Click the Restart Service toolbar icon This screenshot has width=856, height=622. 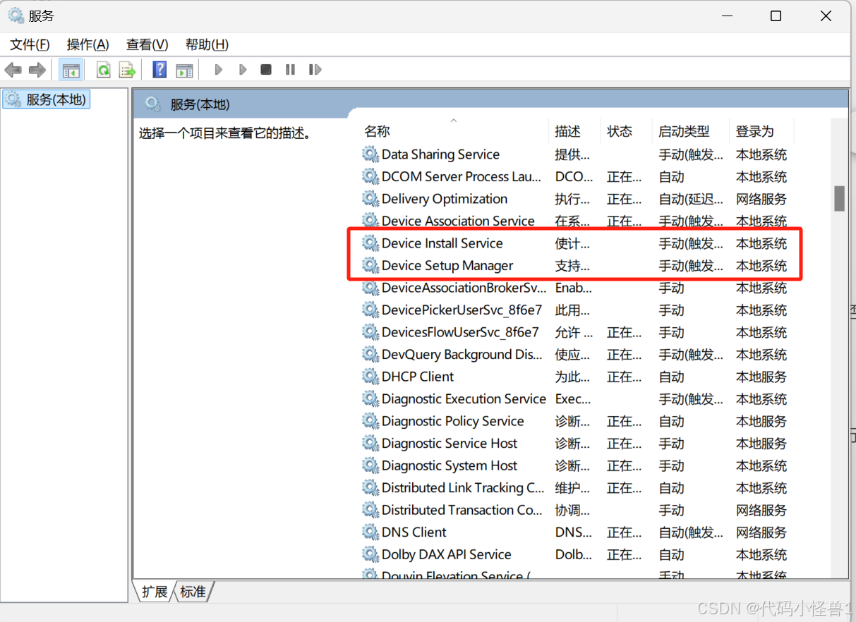click(315, 70)
